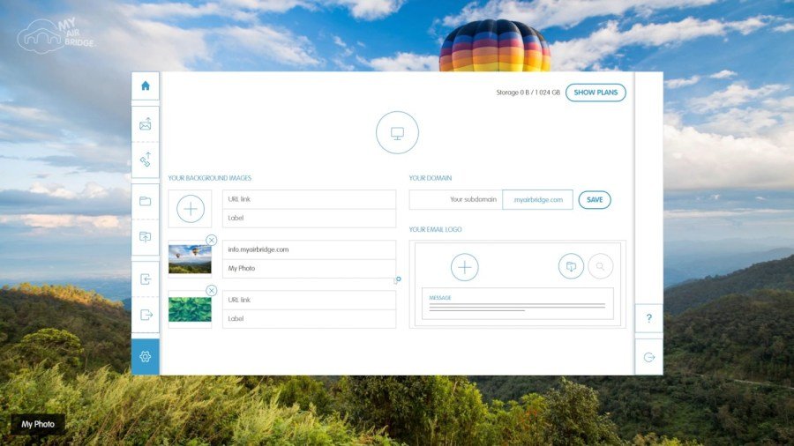
Task: Remove the hot air balloon background image
Action: 212,240
